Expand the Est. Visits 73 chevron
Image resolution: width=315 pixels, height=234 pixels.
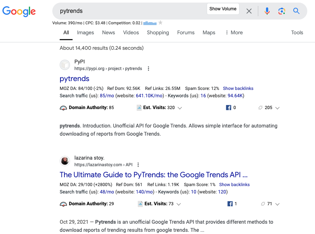pyautogui.click(x=179, y=204)
